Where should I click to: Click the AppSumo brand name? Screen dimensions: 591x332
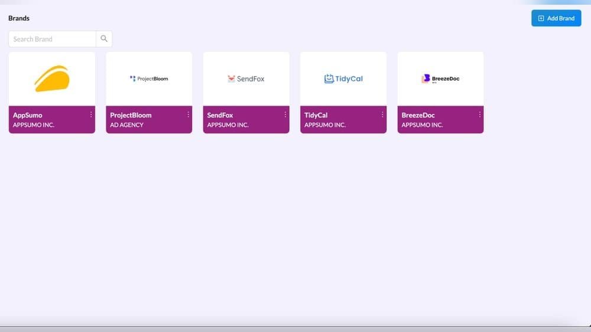point(28,115)
